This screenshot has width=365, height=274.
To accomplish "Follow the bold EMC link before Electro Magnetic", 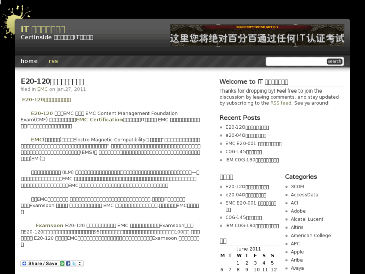I will [37, 140].
